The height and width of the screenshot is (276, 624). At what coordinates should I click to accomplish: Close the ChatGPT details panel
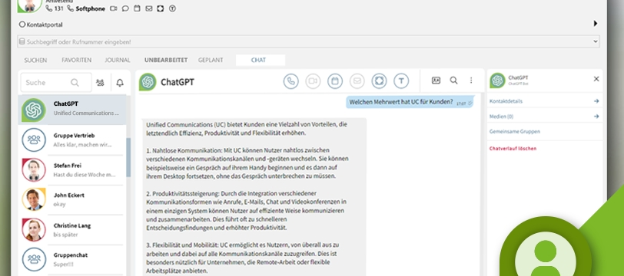tap(596, 79)
